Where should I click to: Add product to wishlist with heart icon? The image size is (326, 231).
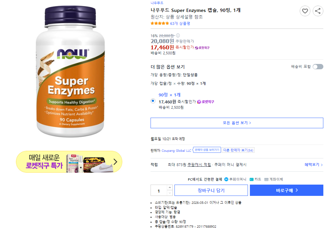click(305, 11)
